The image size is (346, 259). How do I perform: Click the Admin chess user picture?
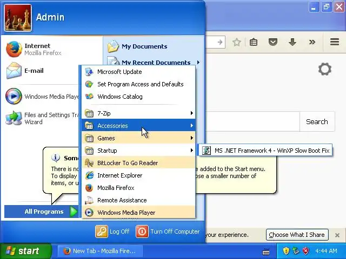18,18
